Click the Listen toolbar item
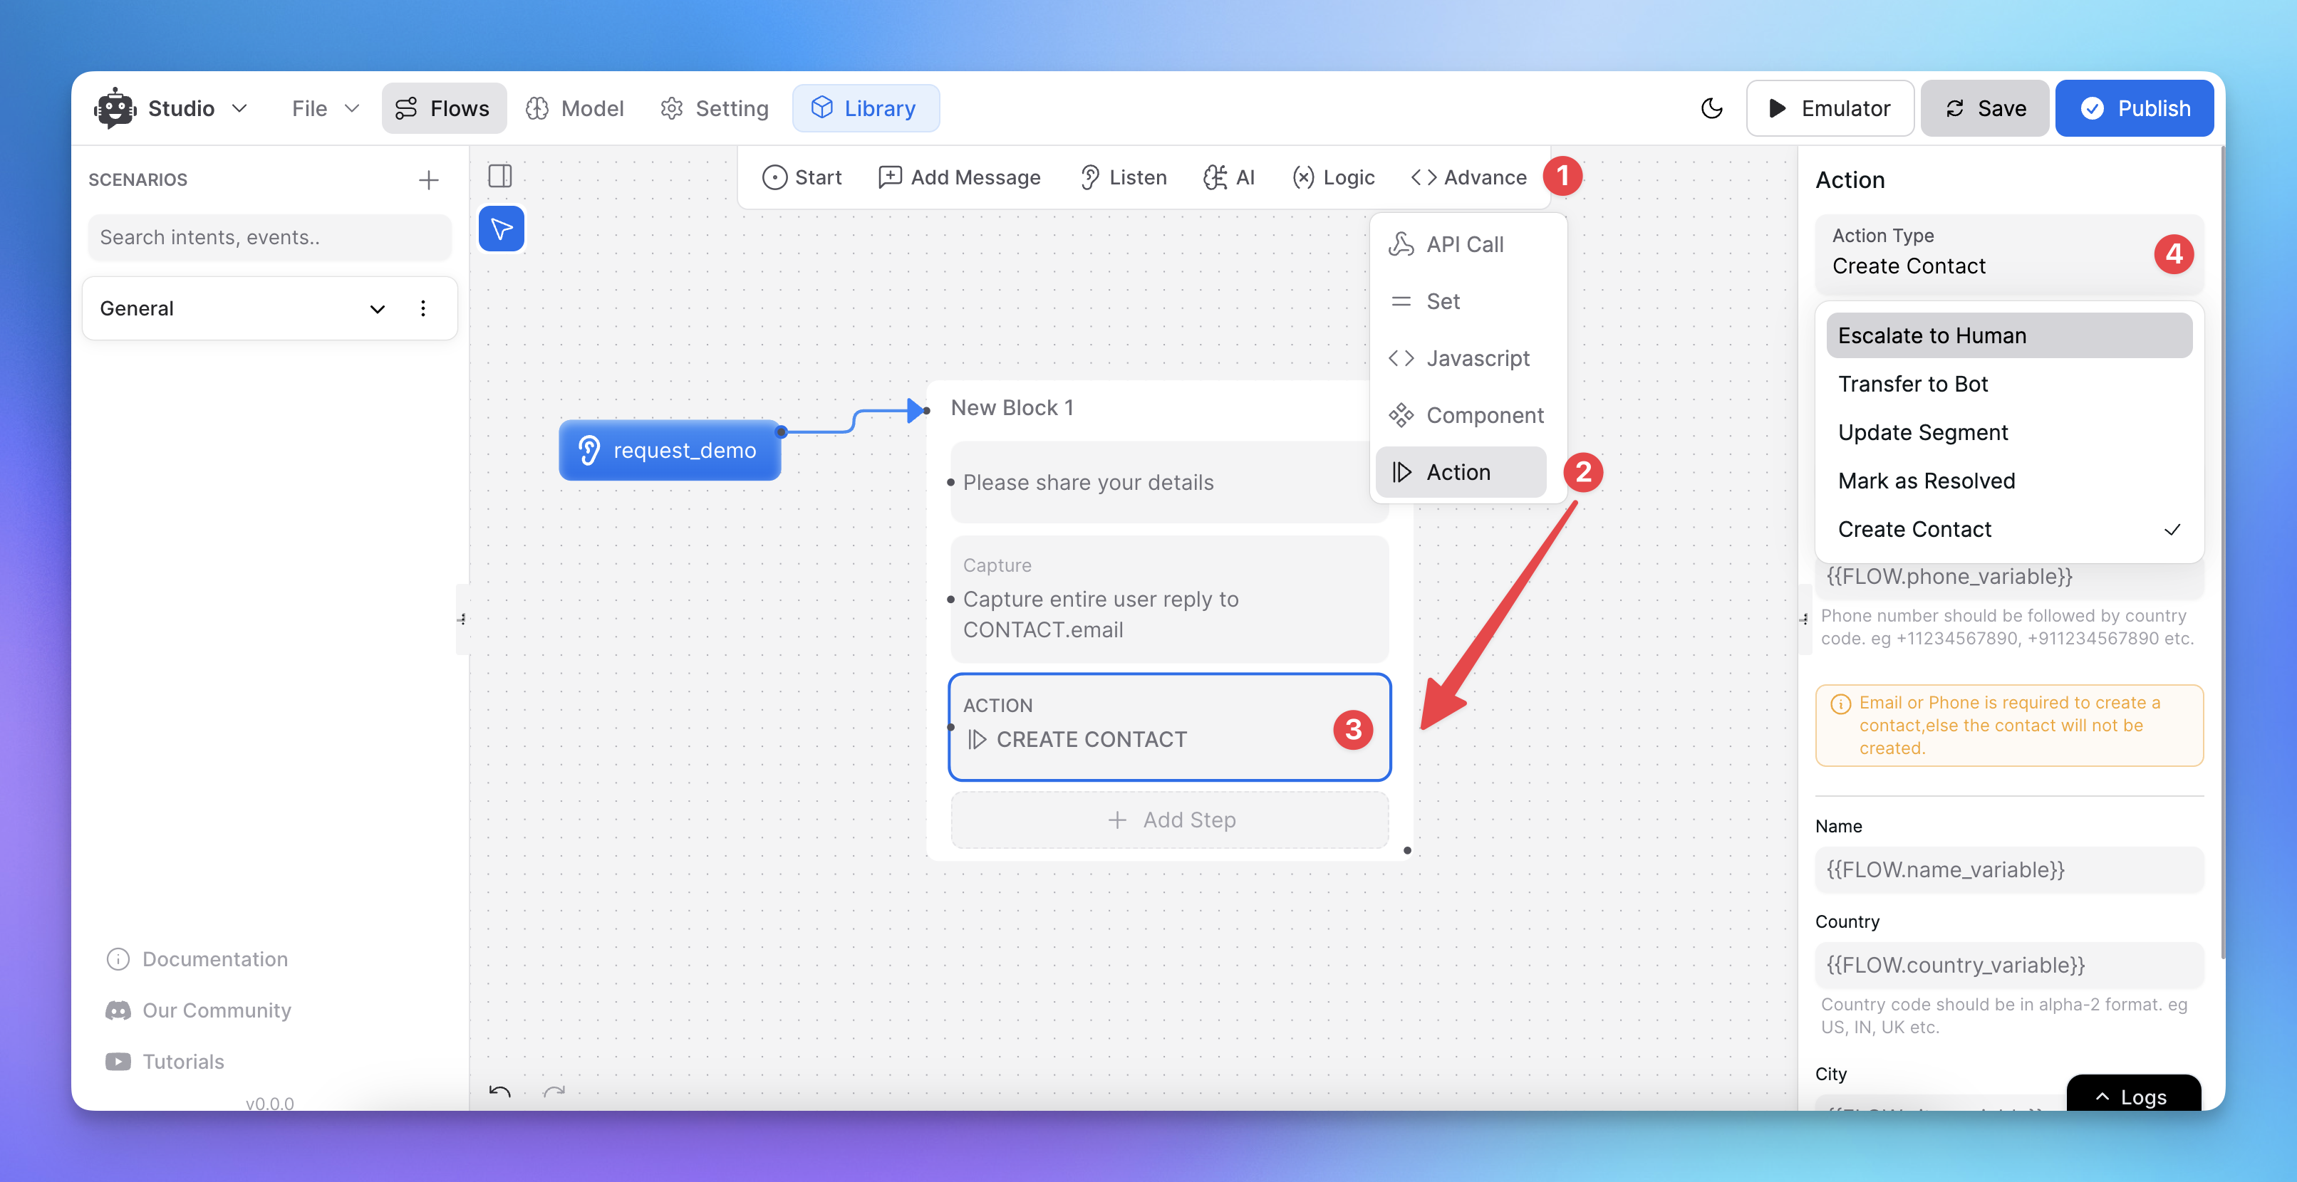The height and width of the screenshot is (1182, 2297). (x=1123, y=177)
